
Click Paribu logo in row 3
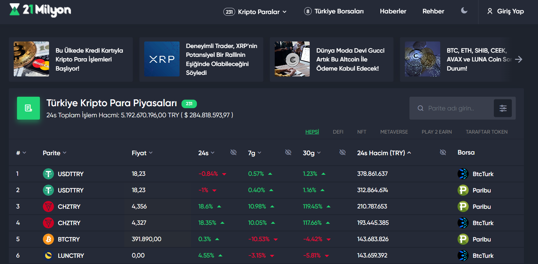(463, 206)
